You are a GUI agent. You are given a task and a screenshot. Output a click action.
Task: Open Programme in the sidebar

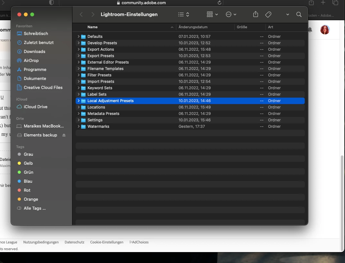click(35, 70)
